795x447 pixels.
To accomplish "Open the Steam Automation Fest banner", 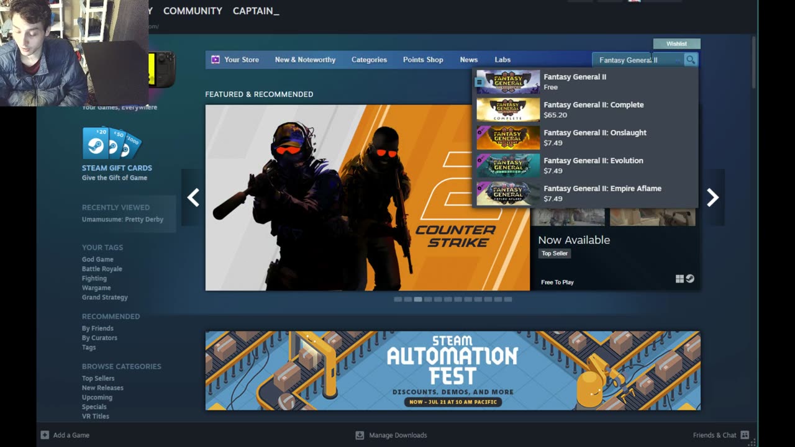I will [453, 371].
